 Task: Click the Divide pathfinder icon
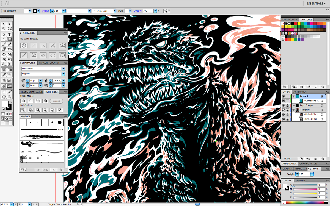click(x=23, y=110)
